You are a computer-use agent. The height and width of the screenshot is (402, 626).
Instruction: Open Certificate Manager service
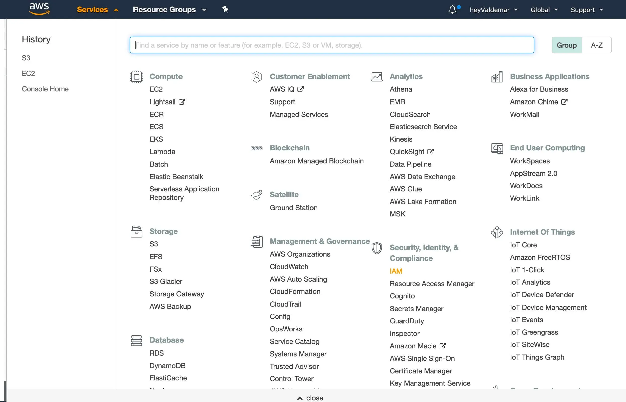click(x=421, y=371)
